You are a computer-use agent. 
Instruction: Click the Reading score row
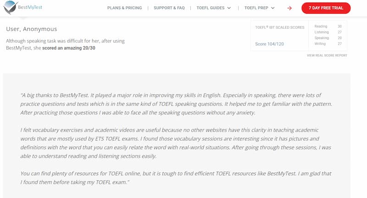click(328, 27)
